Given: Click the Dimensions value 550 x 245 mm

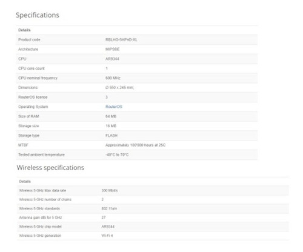Looking at the screenshot, I should tap(119, 87).
